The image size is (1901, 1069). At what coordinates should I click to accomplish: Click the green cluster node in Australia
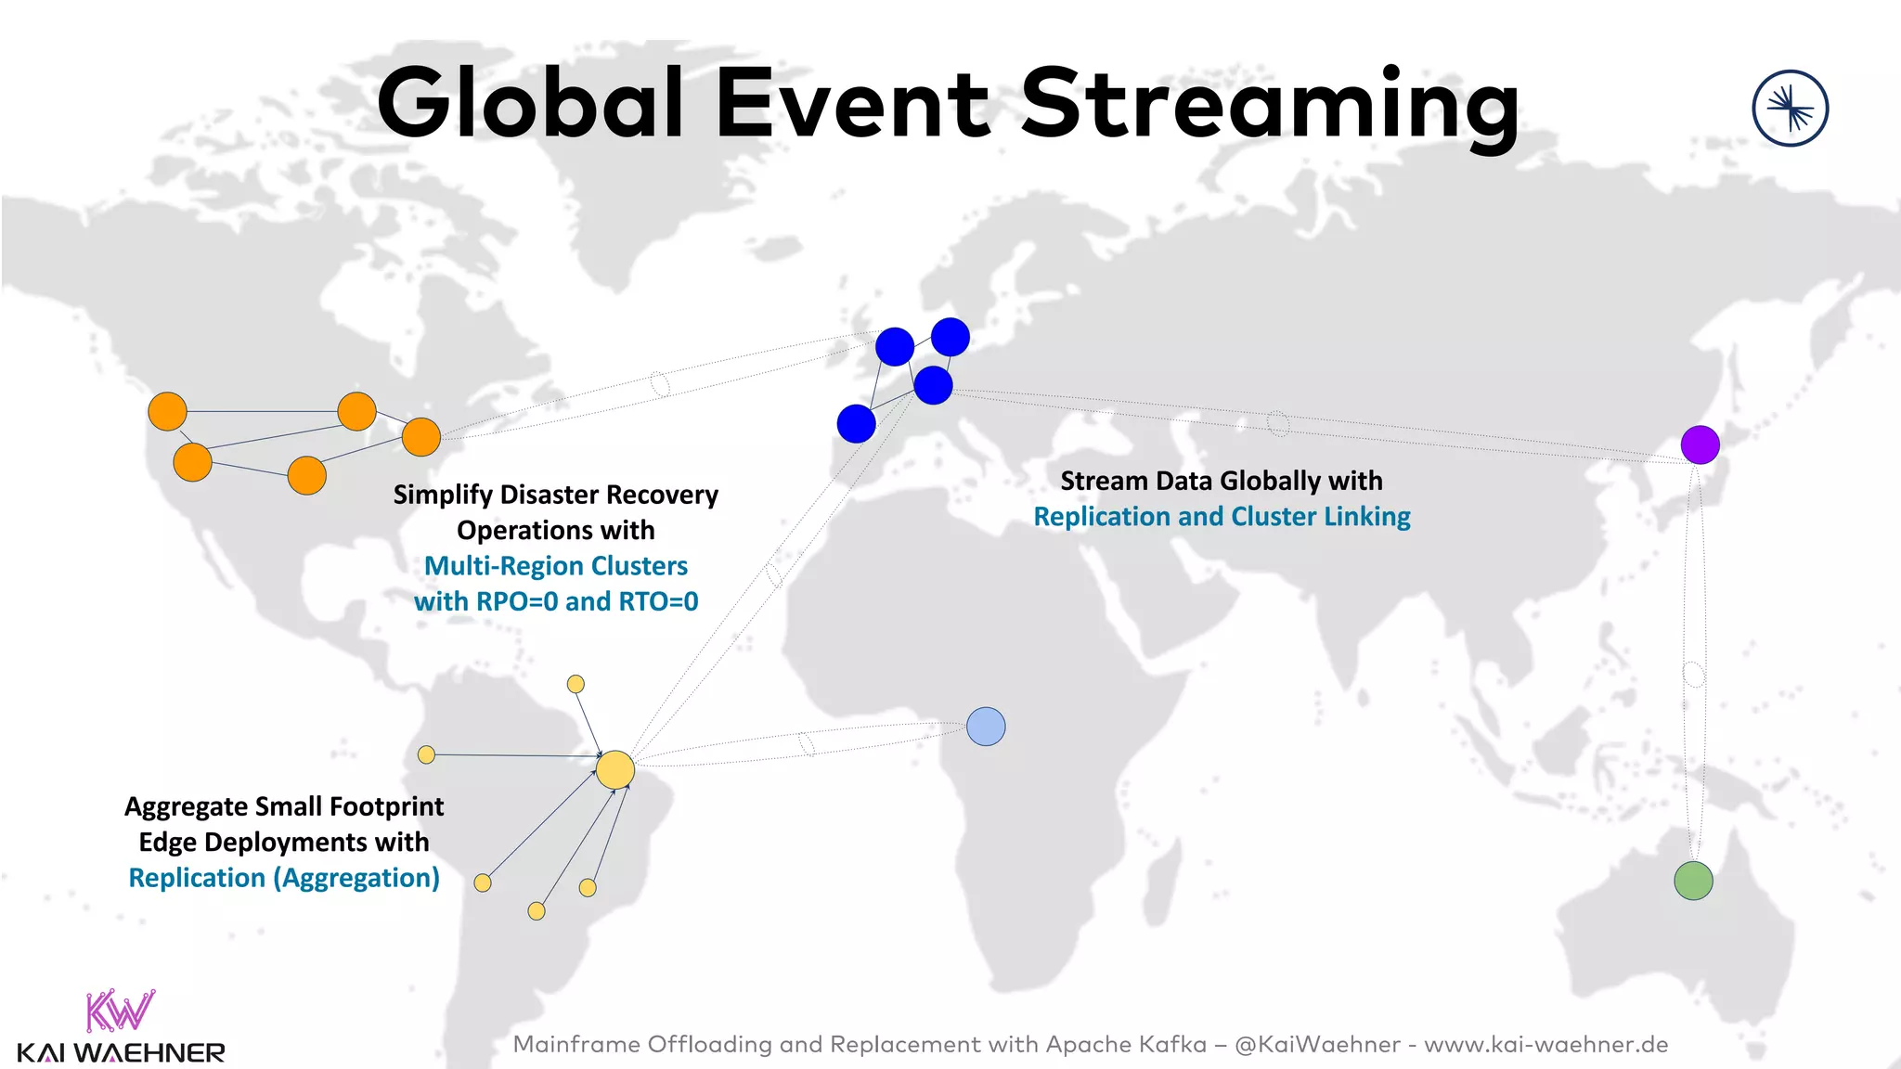[1693, 881]
